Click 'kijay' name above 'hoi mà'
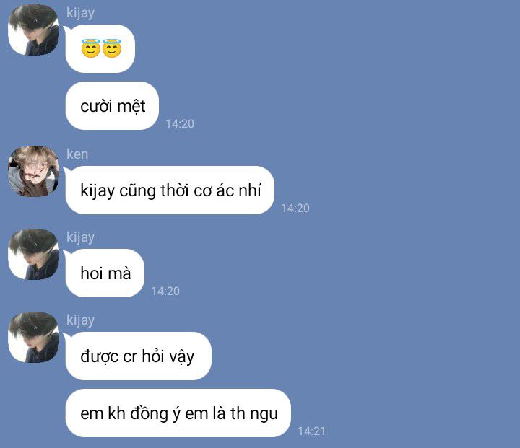This screenshot has width=520, height=448. pos(80,237)
